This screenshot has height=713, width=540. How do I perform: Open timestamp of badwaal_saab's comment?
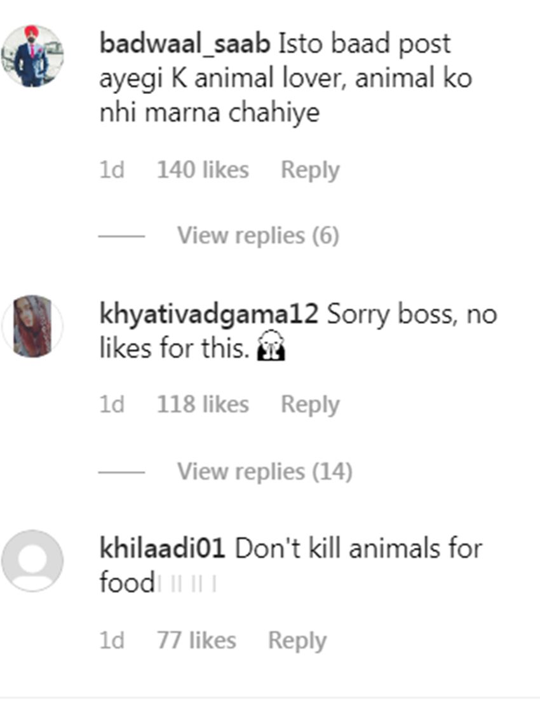[x=111, y=170]
